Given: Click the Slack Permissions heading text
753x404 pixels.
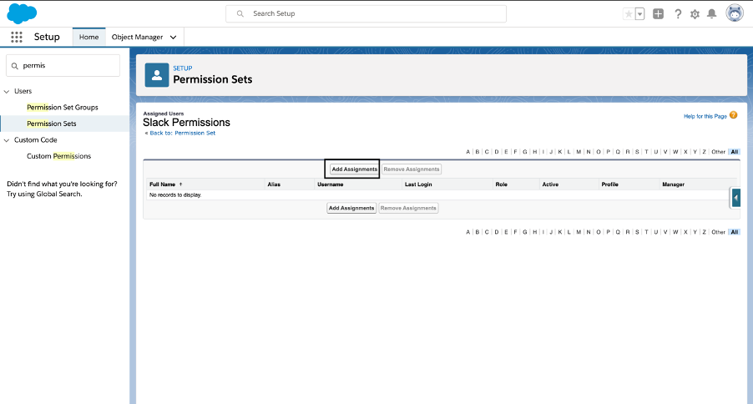Looking at the screenshot, I should click(186, 123).
